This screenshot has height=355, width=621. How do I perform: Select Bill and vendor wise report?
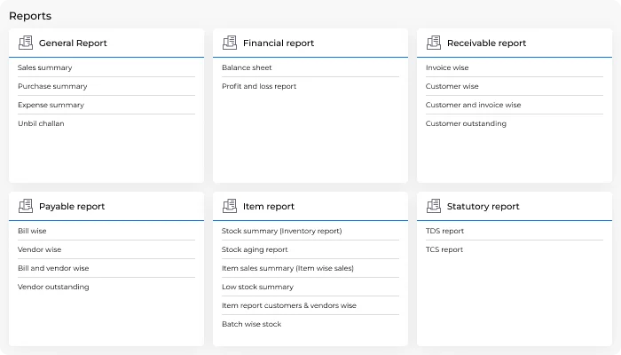tap(53, 268)
